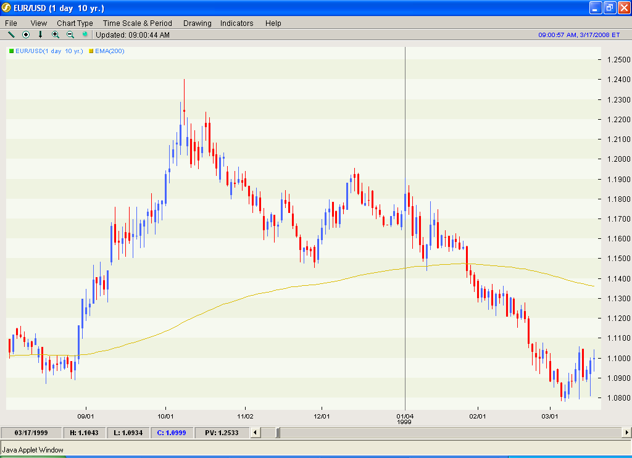Click the yellow EMA(200) legend swatch
The image size is (632, 458).
click(x=91, y=51)
